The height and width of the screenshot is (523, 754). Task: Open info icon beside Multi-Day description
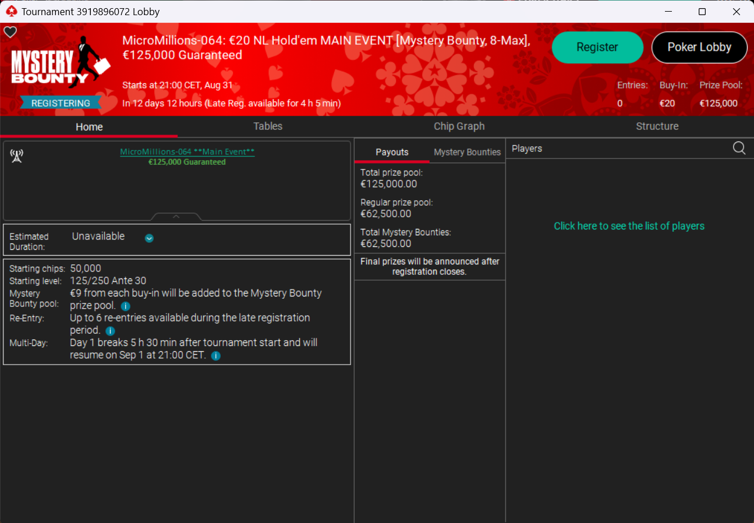pos(216,356)
